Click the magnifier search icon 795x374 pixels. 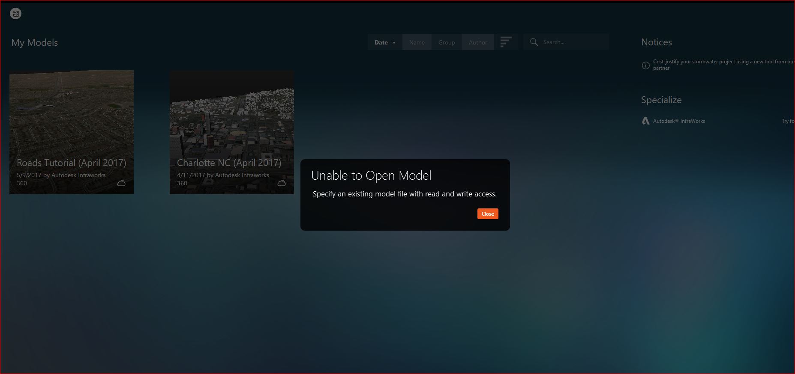[534, 42]
